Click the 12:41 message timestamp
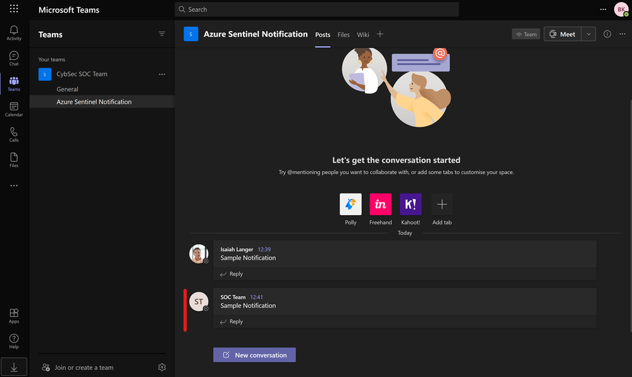The height and width of the screenshot is (377, 632). pyautogui.click(x=256, y=297)
